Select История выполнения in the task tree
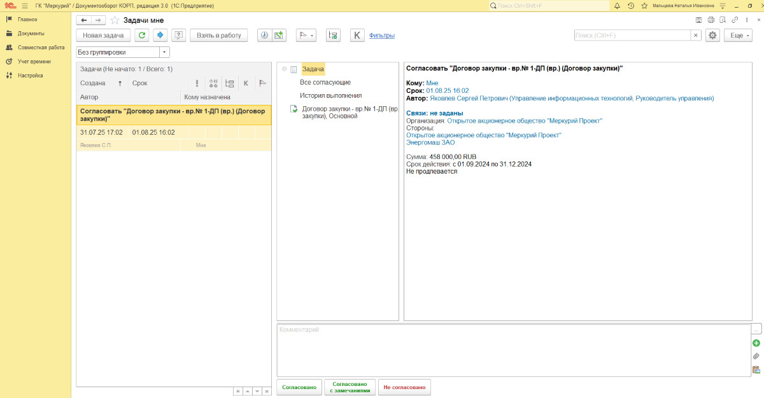The width and height of the screenshot is (764, 398). point(330,95)
